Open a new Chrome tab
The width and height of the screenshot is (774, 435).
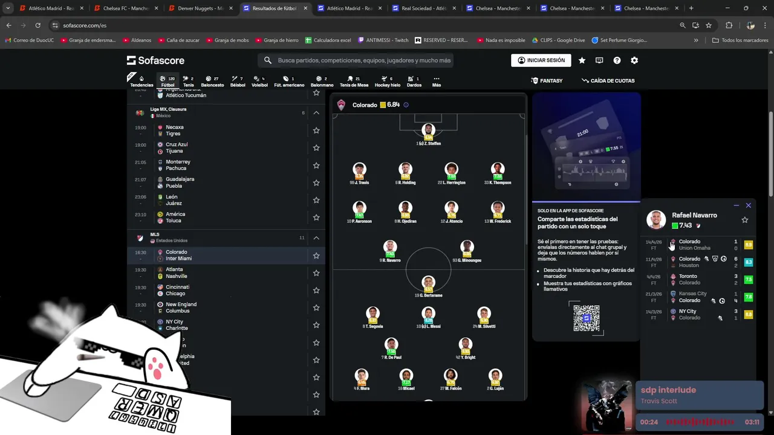(x=691, y=8)
